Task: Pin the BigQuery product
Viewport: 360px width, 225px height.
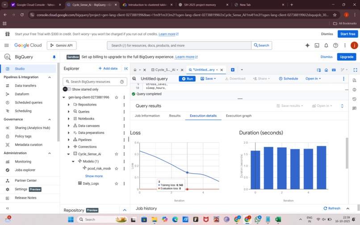Action: (54, 57)
